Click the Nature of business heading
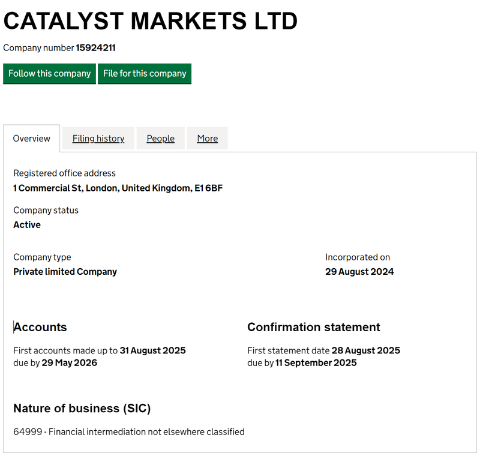Screen dimensions: 480x453 click(x=82, y=408)
